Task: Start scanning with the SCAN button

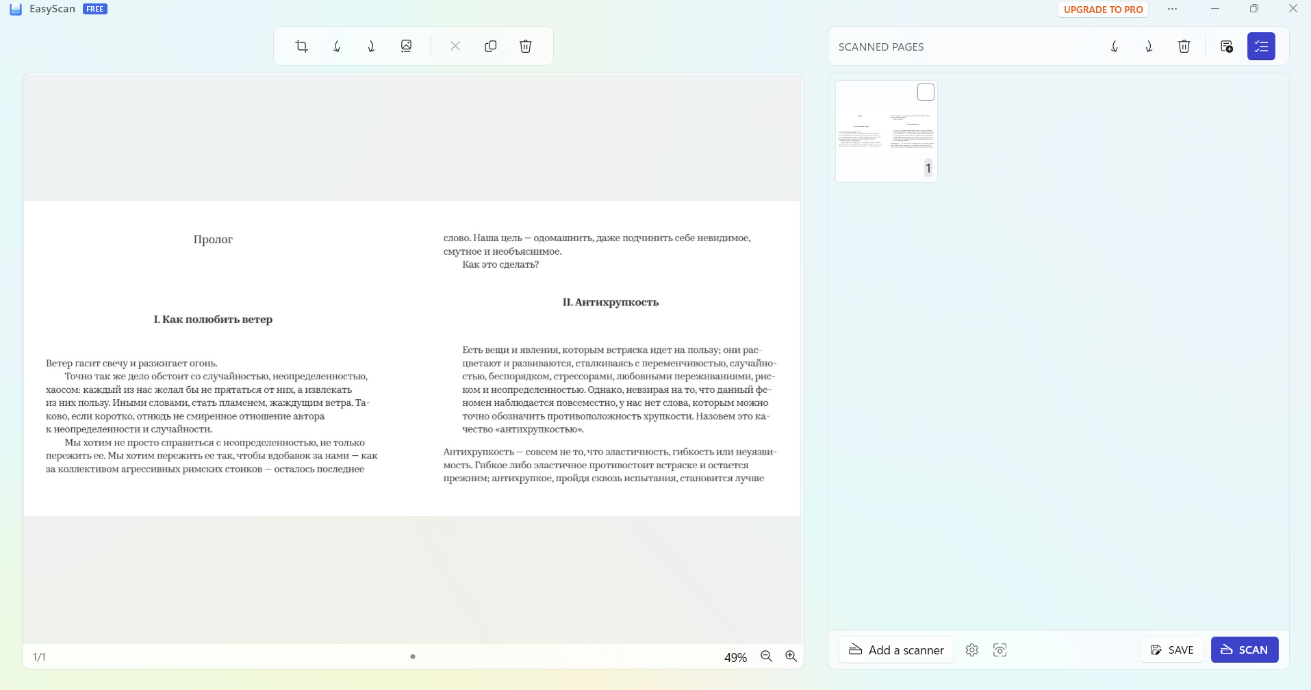Action: (1244, 650)
